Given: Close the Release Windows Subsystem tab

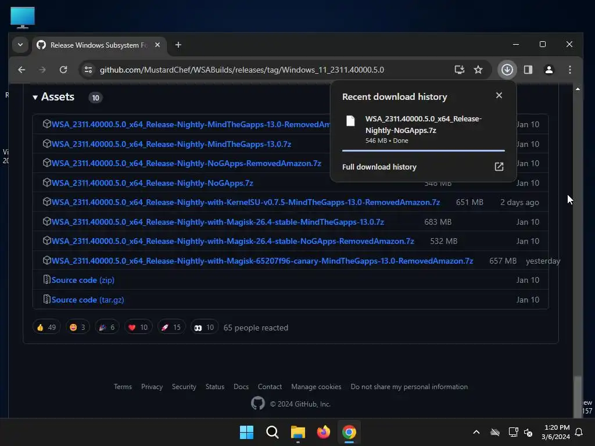Looking at the screenshot, I should coord(157,45).
